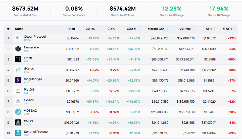Open the VIDT DAO coin logo
This screenshot has width=242, height=139.
point(18,112)
